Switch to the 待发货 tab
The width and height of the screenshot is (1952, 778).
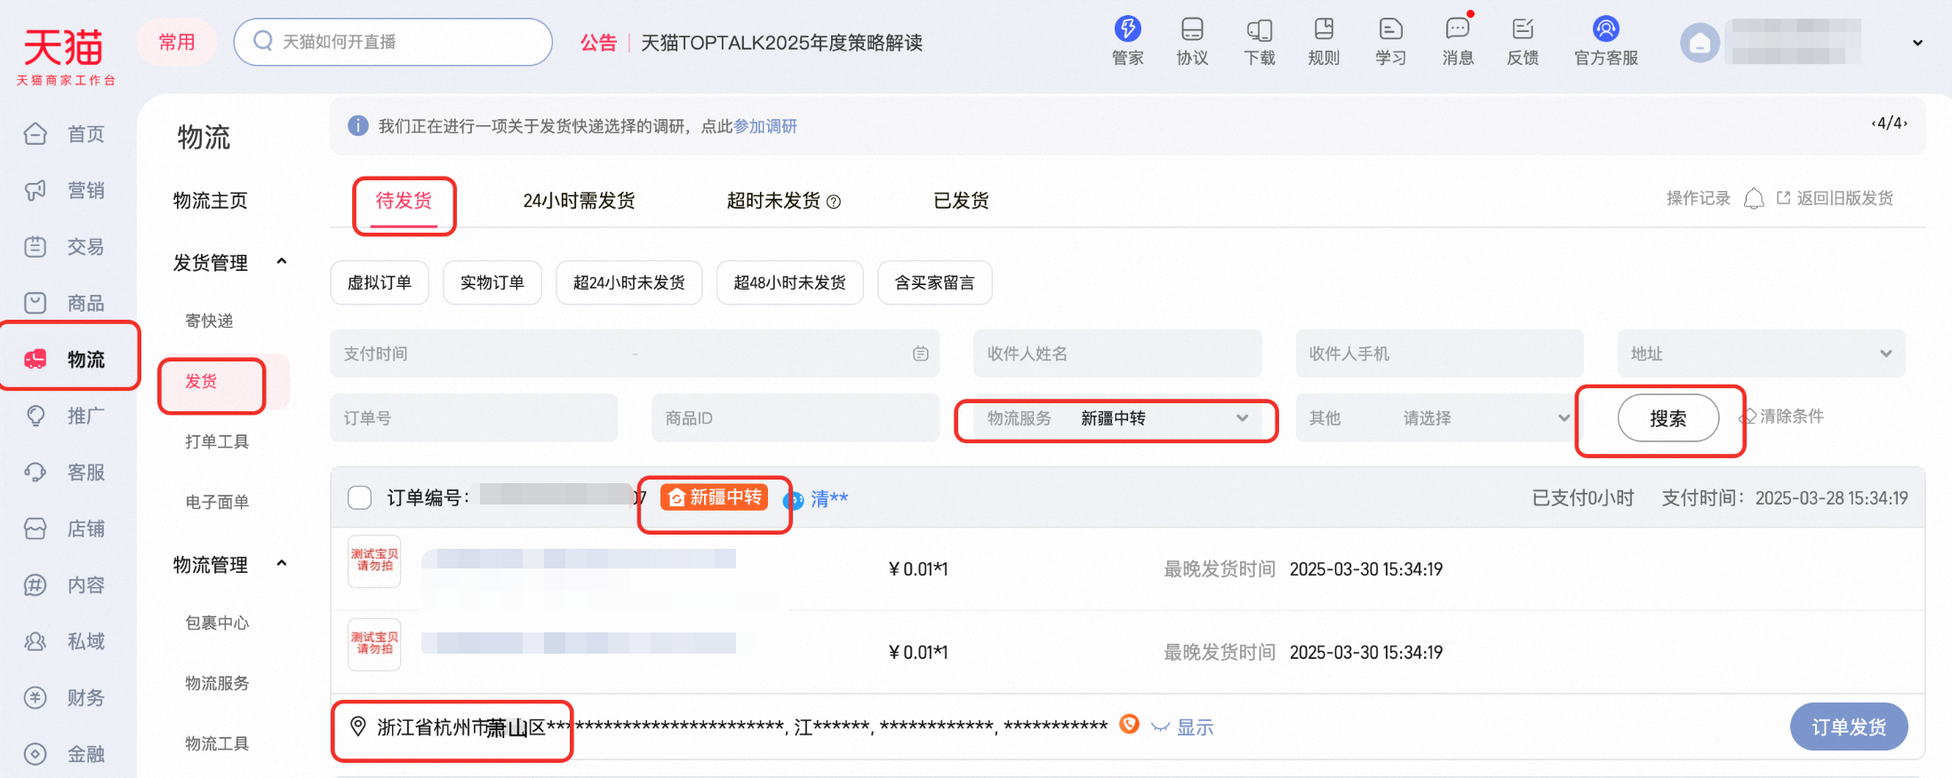(x=404, y=201)
